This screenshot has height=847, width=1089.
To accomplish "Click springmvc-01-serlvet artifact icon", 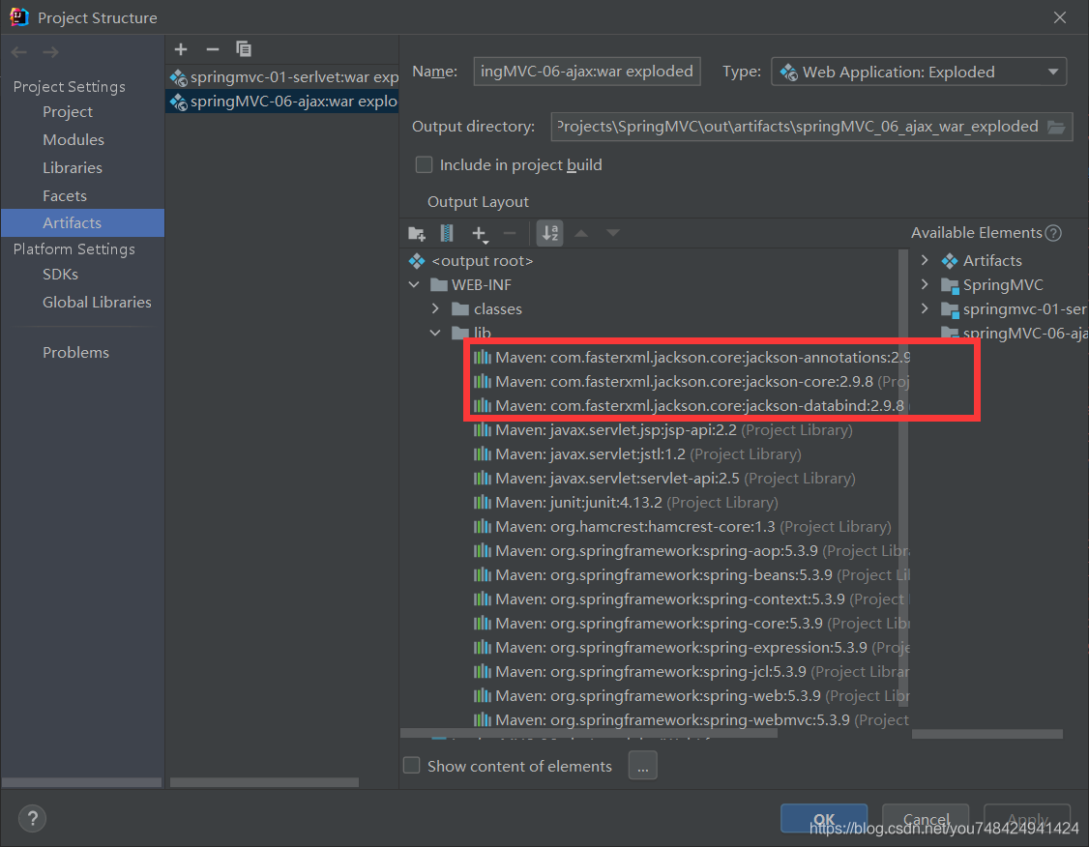I will click(x=179, y=77).
